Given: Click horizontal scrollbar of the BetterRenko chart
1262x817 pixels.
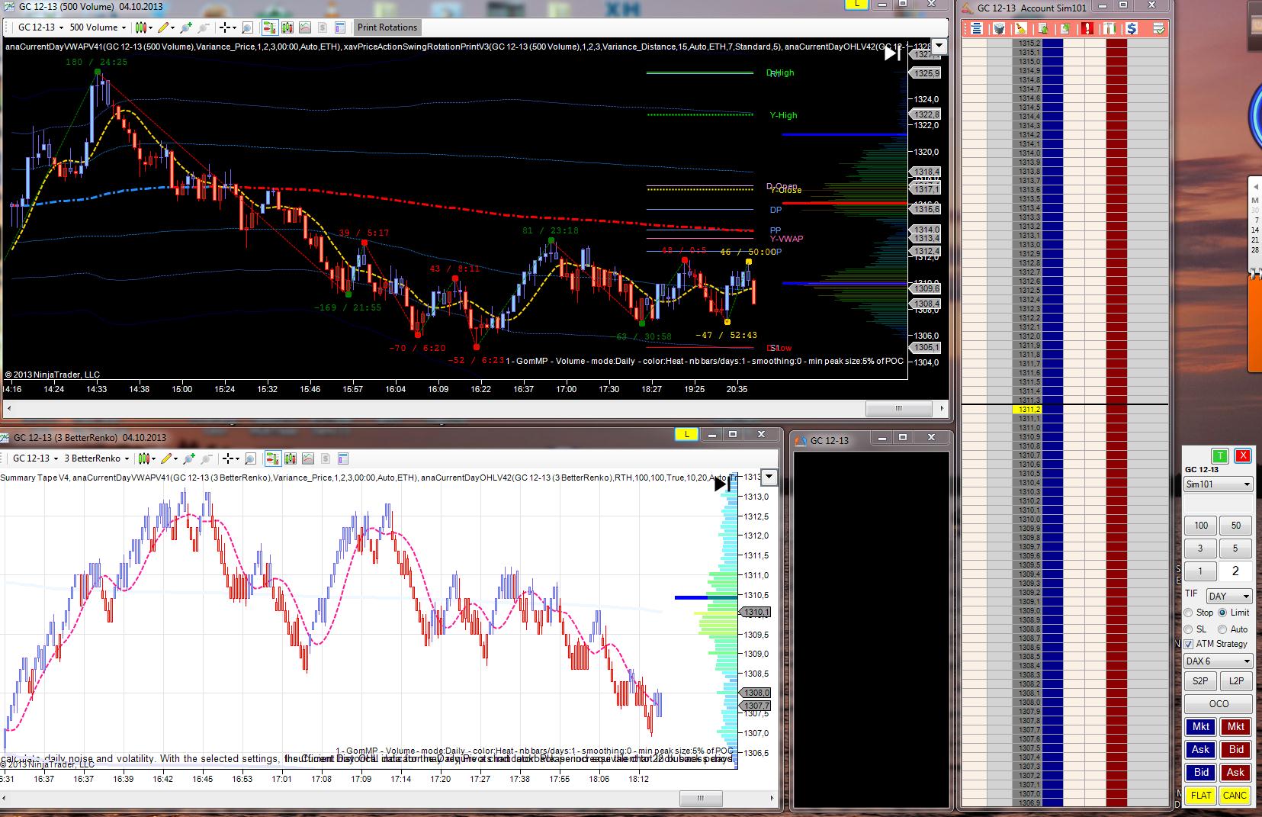Looking at the screenshot, I should pos(390,799).
